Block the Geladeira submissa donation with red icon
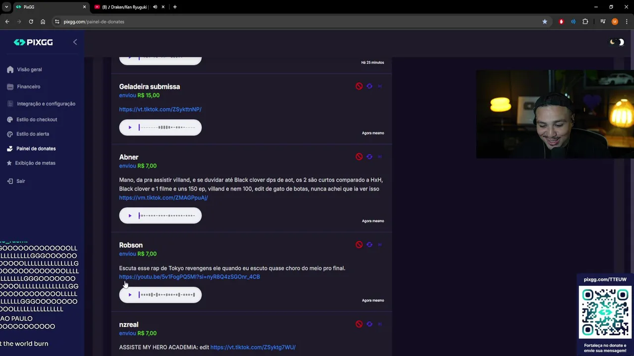This screenshot has height=356, width=634. click(359, 86)
